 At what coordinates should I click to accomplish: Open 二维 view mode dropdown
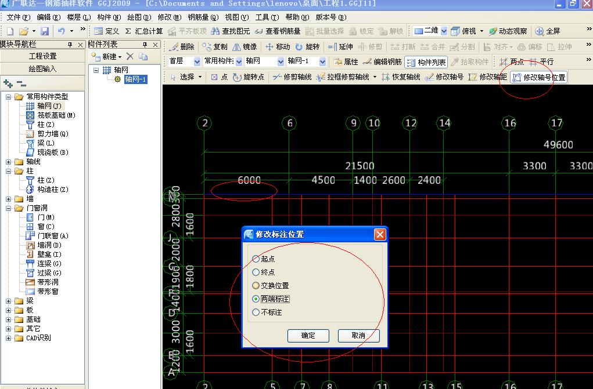coord(444,31)
